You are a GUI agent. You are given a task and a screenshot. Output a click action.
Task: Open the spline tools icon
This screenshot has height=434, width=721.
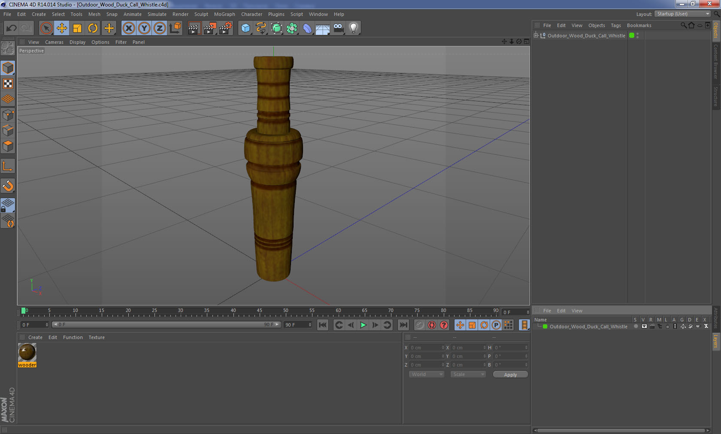click(x=261, y=28)
